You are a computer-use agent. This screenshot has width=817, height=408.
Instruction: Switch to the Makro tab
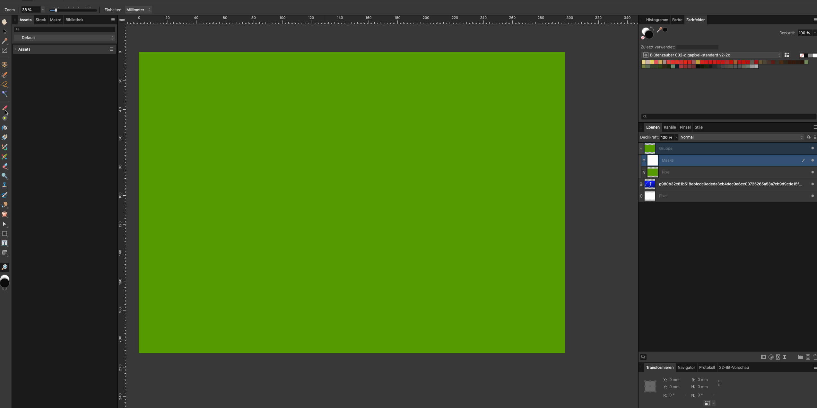pyautogui.click(x=56, y=20)
